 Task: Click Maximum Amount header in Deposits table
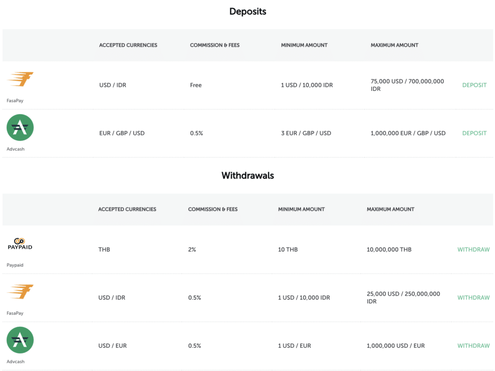click(394, 45)
